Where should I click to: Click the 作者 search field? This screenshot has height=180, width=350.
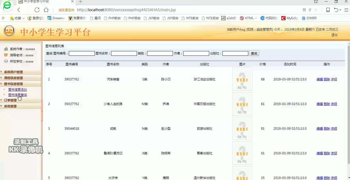point(196,53)
